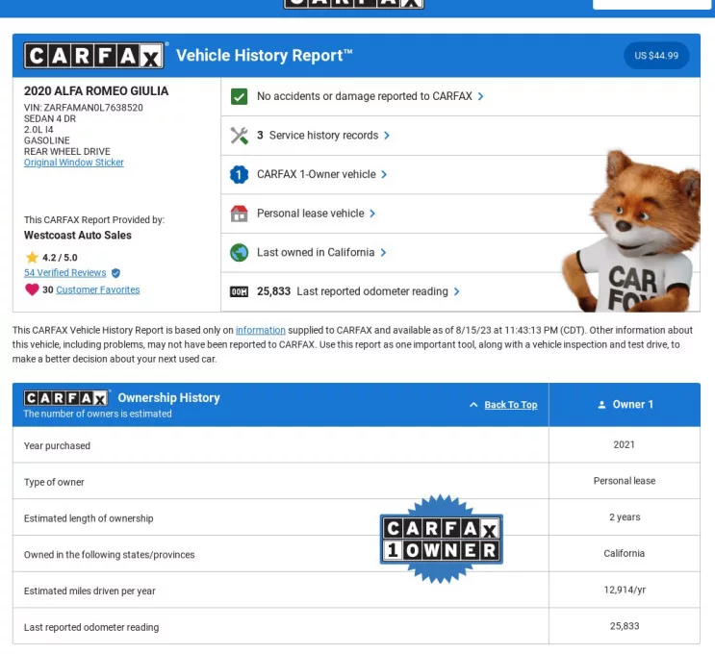Expand the service history records chevron

tap(387, 136)
